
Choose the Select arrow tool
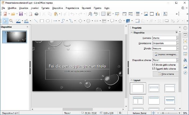(5, 21)
